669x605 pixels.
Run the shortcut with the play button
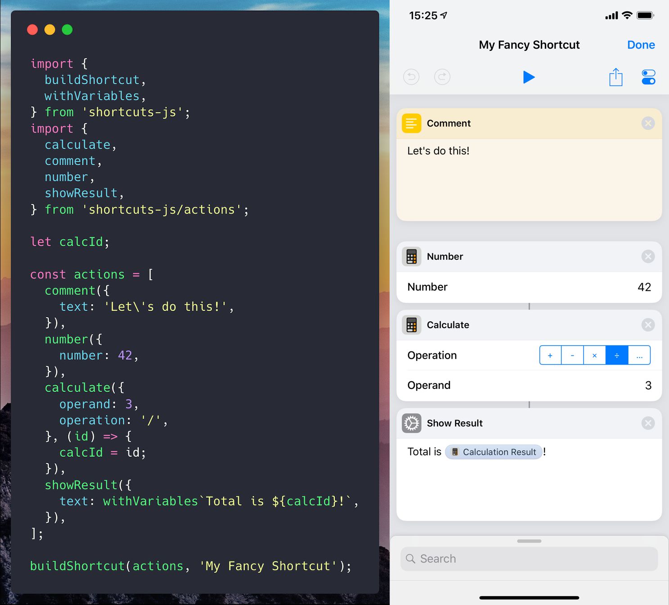click(529, 77)
